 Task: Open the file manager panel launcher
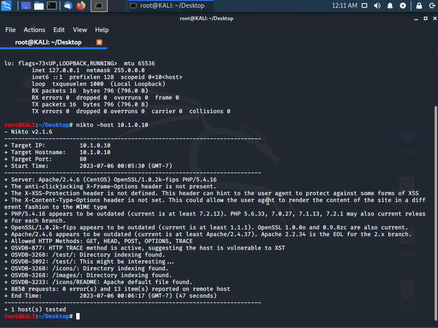[39, 6]
